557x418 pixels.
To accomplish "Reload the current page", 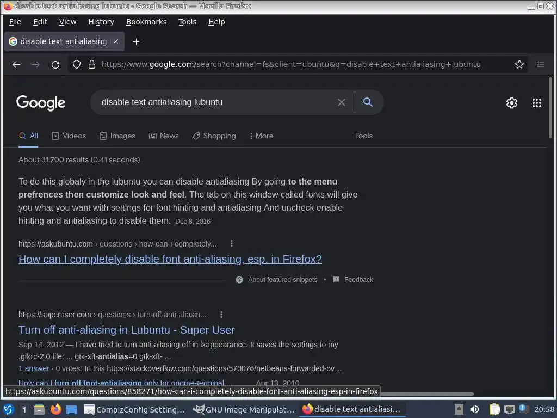I will (55, 64).
